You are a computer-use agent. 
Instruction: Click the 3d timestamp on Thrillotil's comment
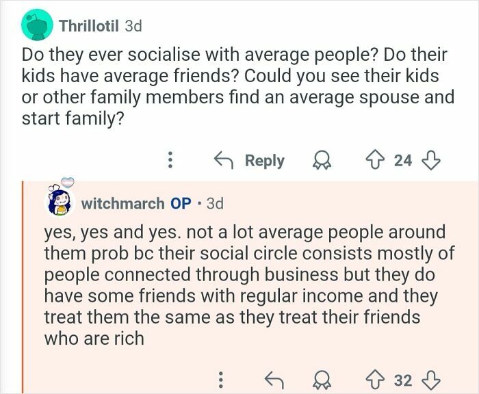[133, 26]
